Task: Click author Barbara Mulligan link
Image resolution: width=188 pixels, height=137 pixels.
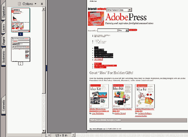Action: (145, 113)
